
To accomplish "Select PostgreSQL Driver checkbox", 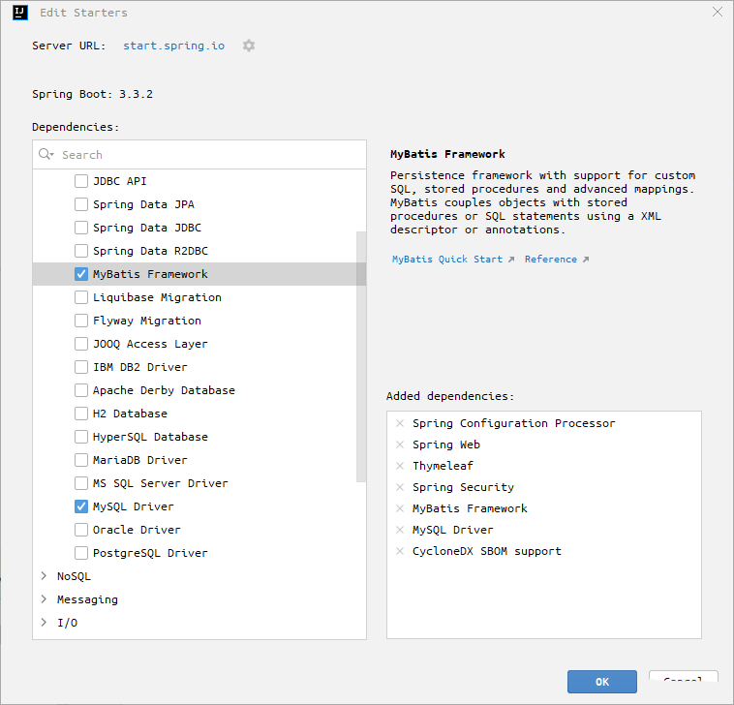I will click(81, 553).
